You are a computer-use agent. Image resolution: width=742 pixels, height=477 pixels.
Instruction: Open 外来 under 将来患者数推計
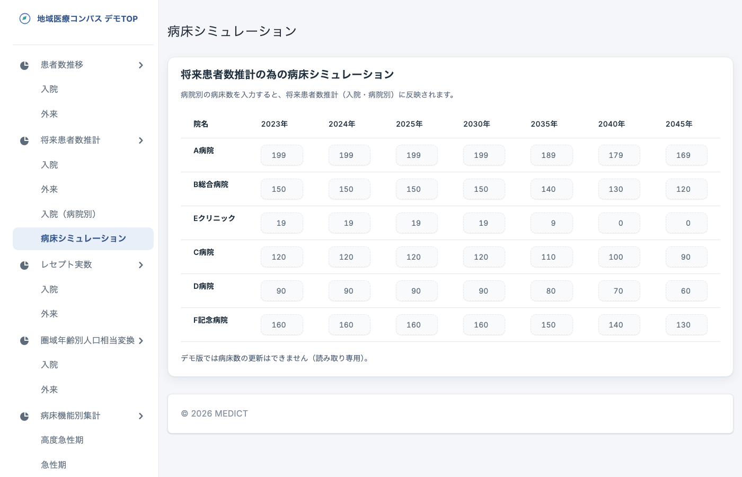click(83, 189)
